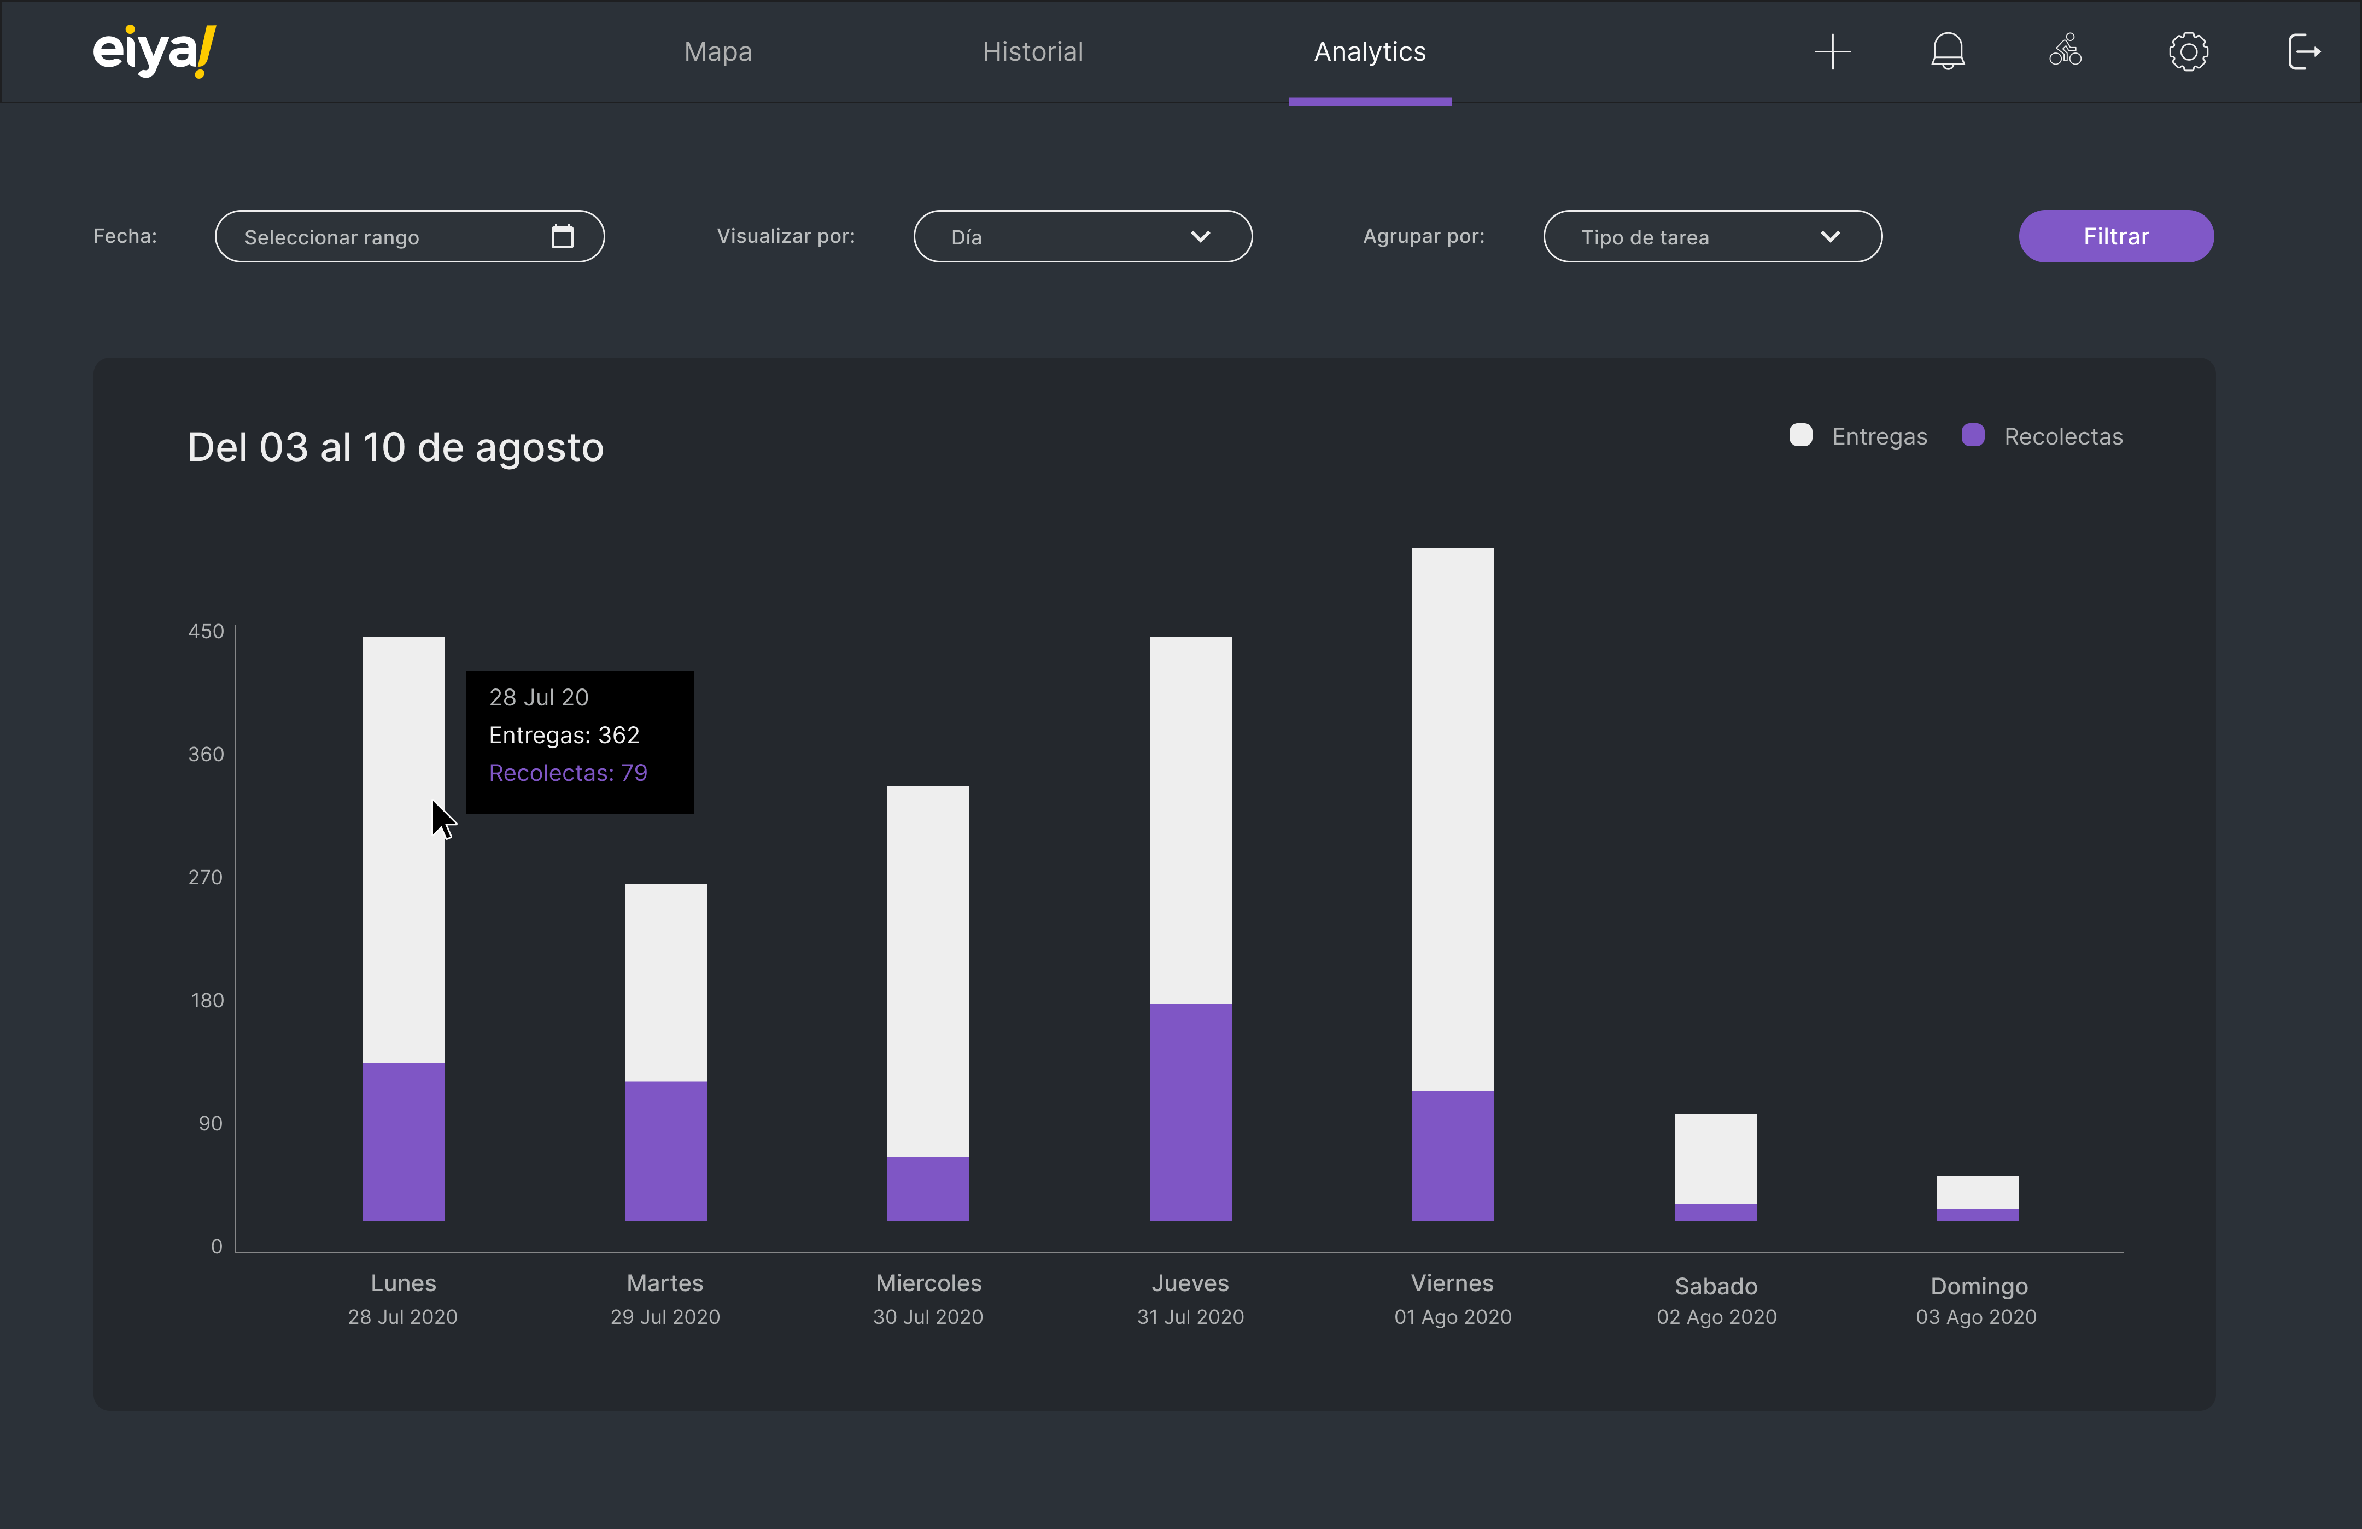Click the Visualizar por: label
2362x1529 pixels.
[785, 236]
